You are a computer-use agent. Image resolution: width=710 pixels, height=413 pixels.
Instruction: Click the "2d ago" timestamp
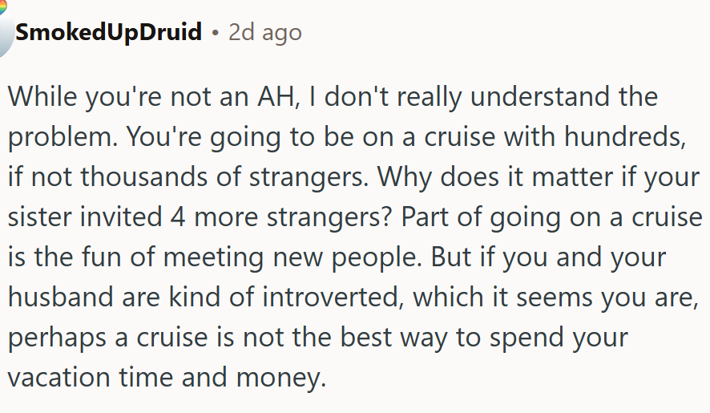coord(264,33)
